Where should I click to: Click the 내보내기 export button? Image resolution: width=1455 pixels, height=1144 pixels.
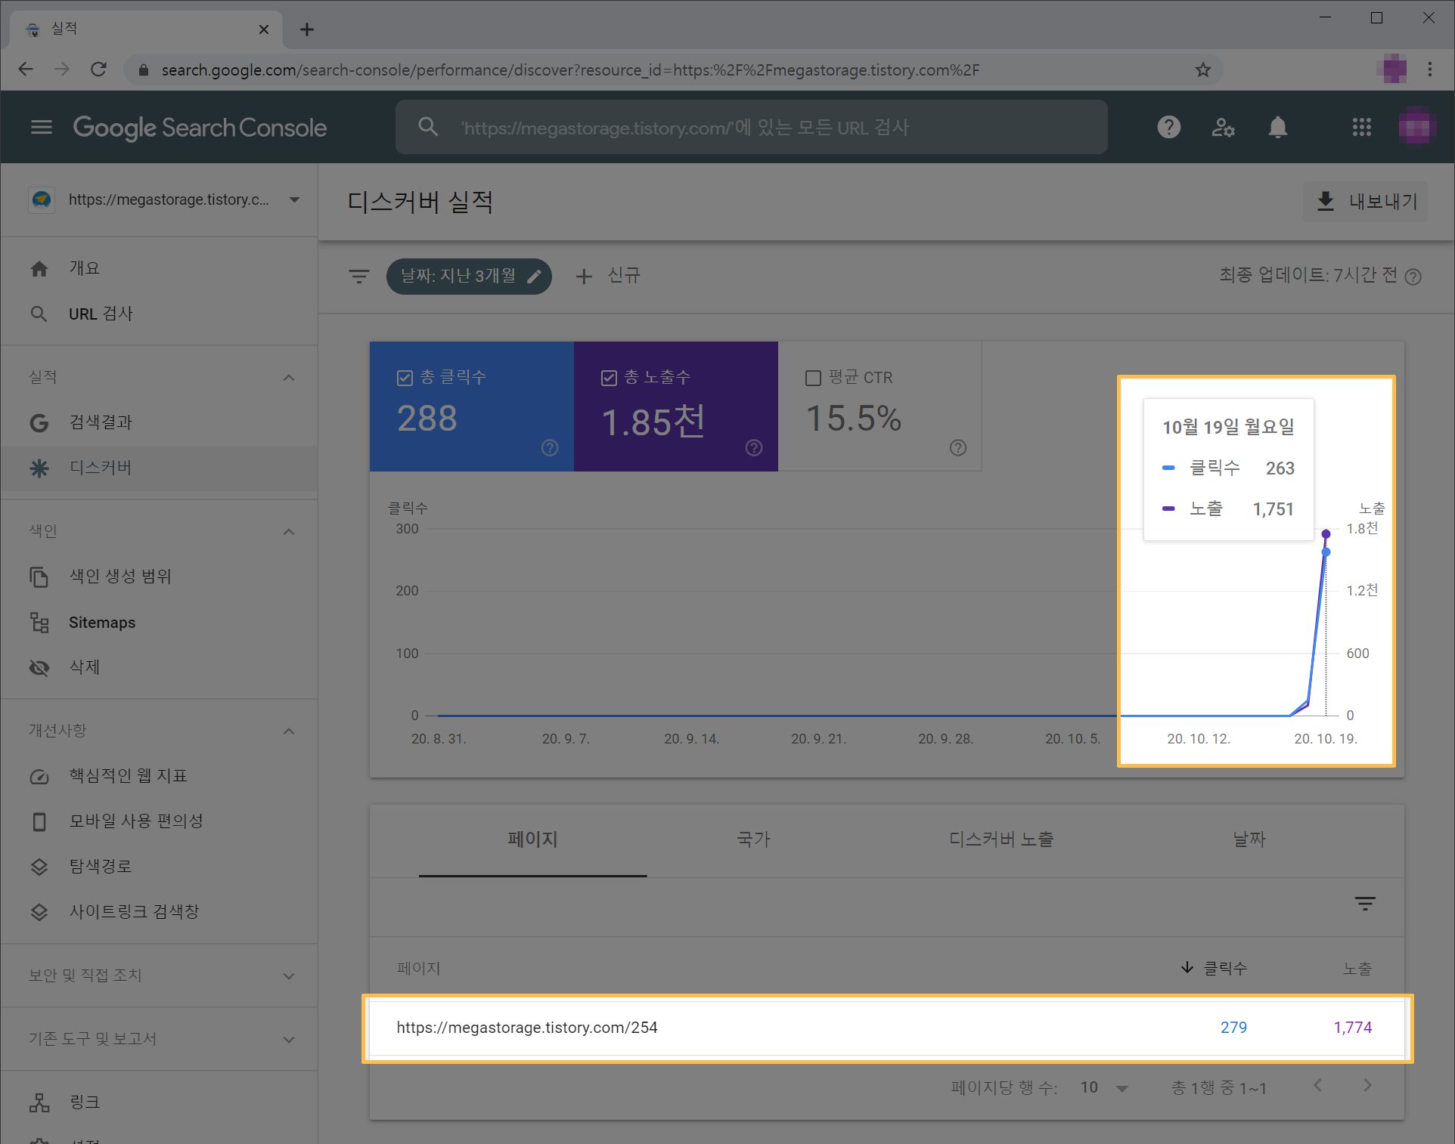(x=1366, y=202)
